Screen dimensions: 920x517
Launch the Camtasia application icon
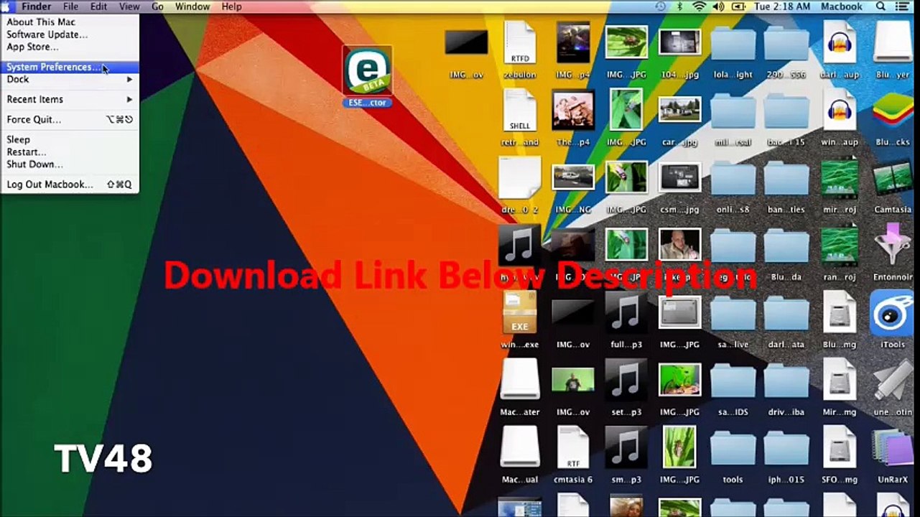pos(893,178)
